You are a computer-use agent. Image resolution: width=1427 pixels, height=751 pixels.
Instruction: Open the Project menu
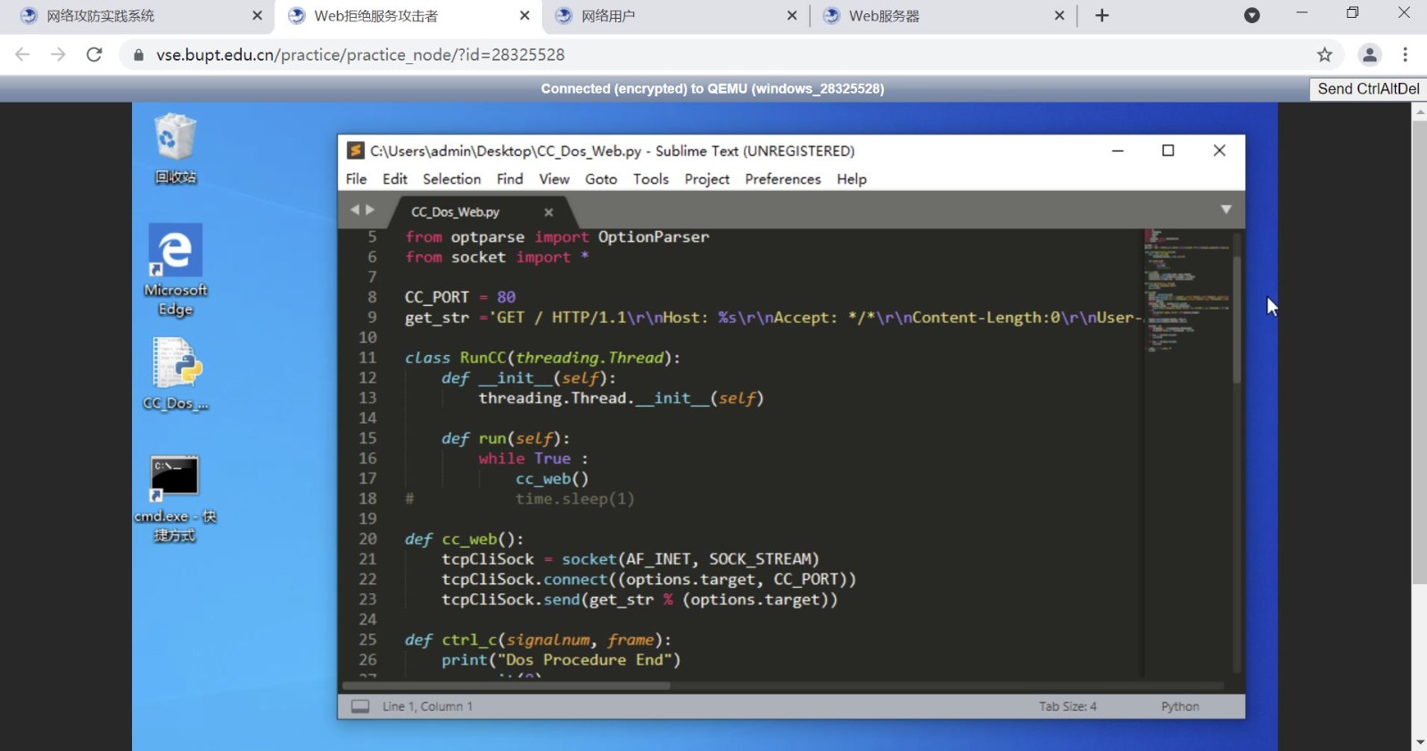click(x=707, y=179)
